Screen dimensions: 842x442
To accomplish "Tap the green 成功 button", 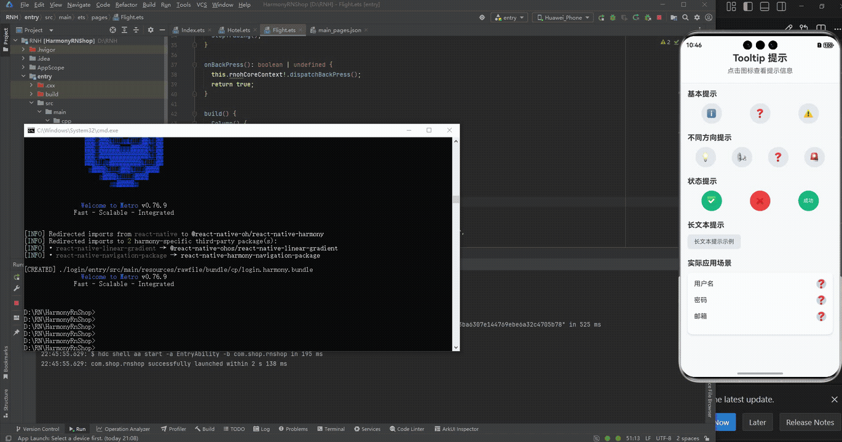I will pos(808,201).
